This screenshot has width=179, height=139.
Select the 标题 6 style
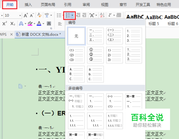pyautogui.click(x=173, y=24)
